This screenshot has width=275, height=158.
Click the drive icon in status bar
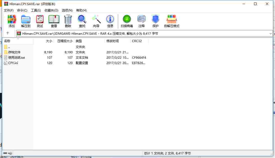(5, 153)
